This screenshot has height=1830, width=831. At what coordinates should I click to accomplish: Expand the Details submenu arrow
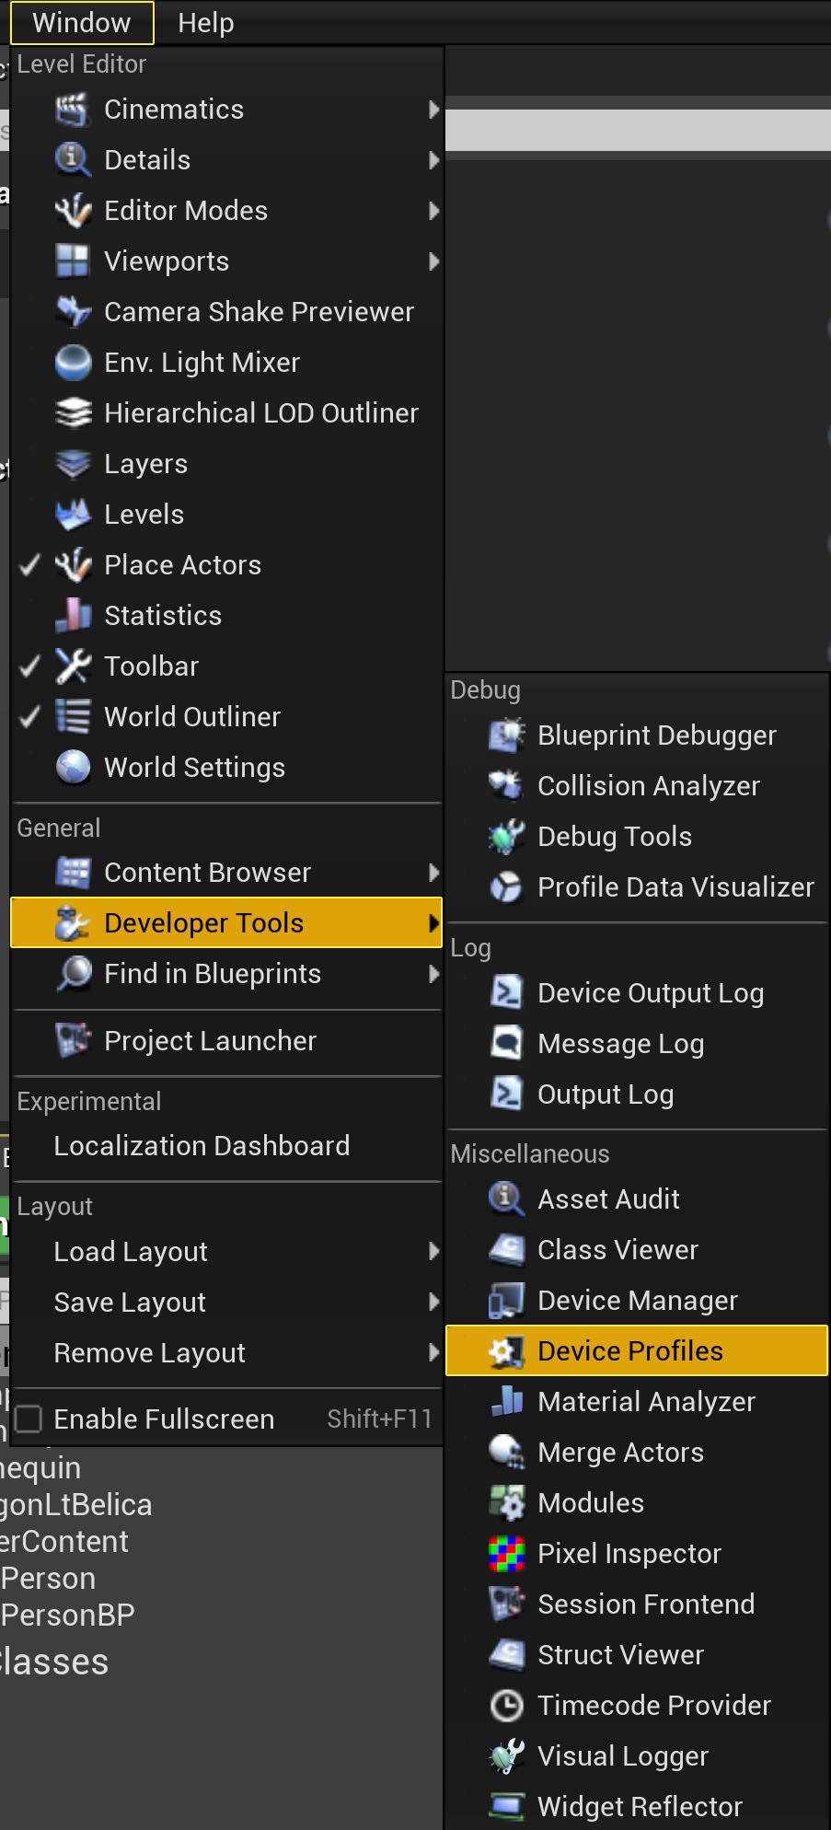pos(433,160)
